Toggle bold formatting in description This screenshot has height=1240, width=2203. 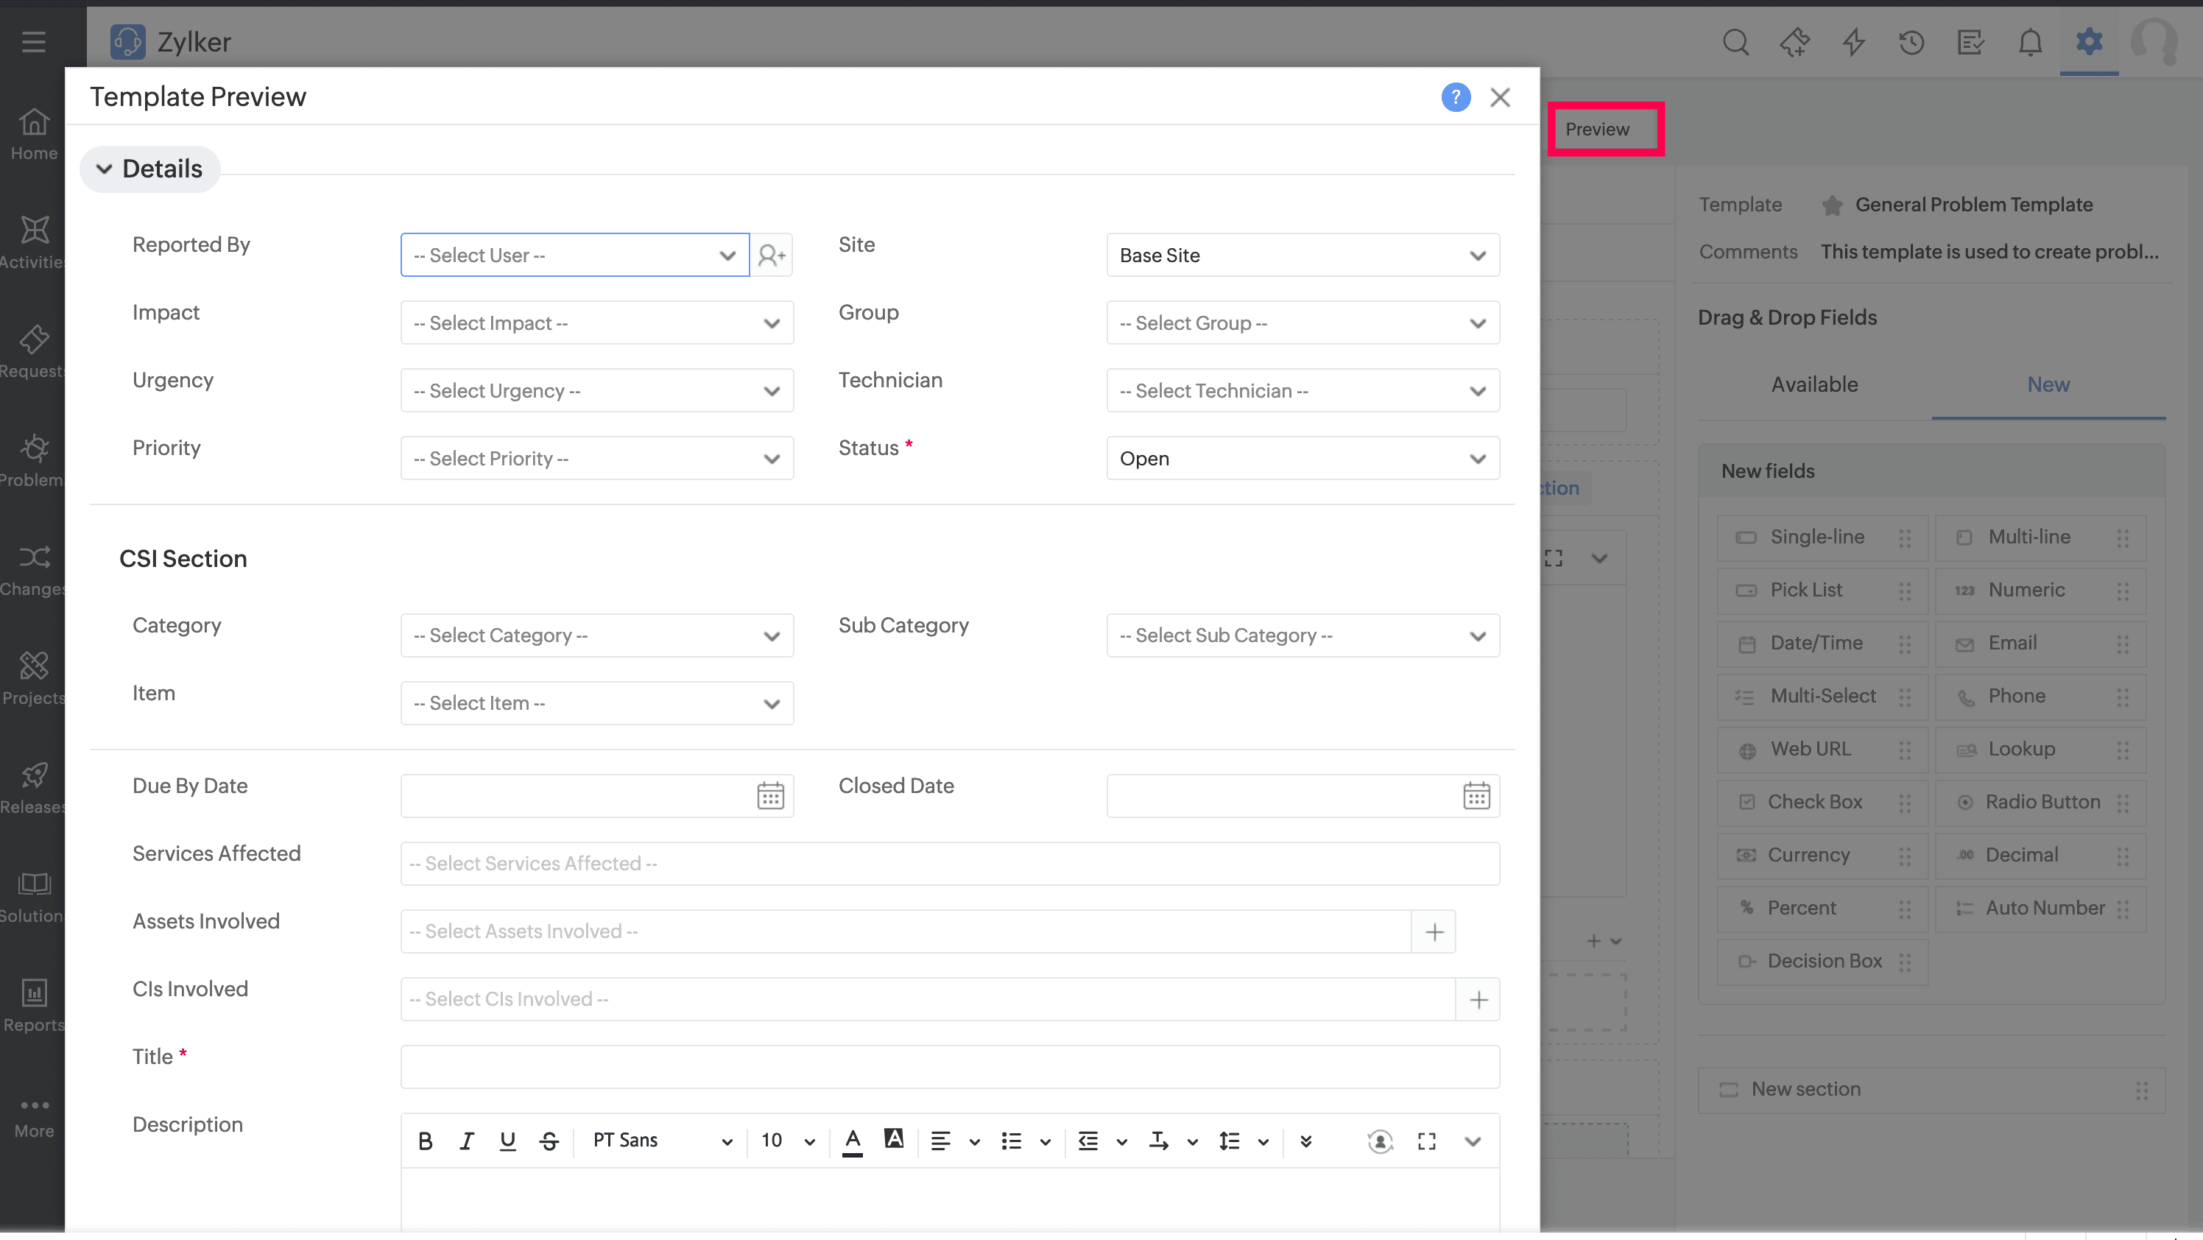click(x=425, y=1141)
